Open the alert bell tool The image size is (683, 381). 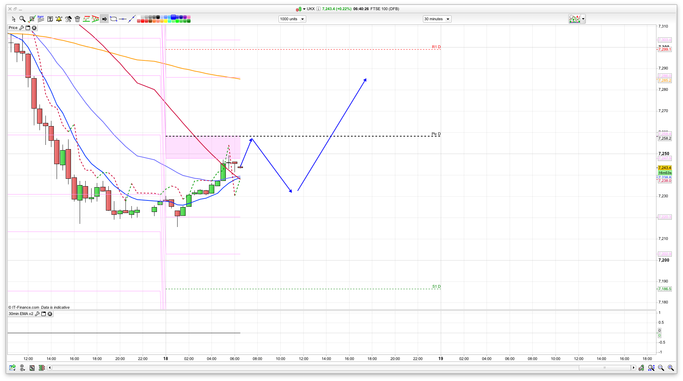click(x=59, y=19)
